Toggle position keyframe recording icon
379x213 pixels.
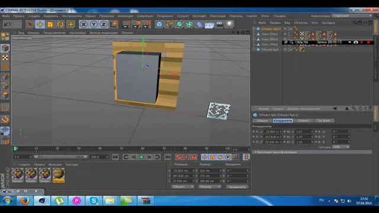pyautogui.click(x=204, y=157)
